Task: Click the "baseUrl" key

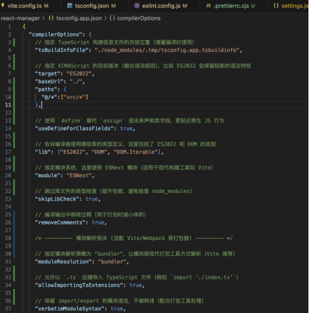Action: [49, 81]
